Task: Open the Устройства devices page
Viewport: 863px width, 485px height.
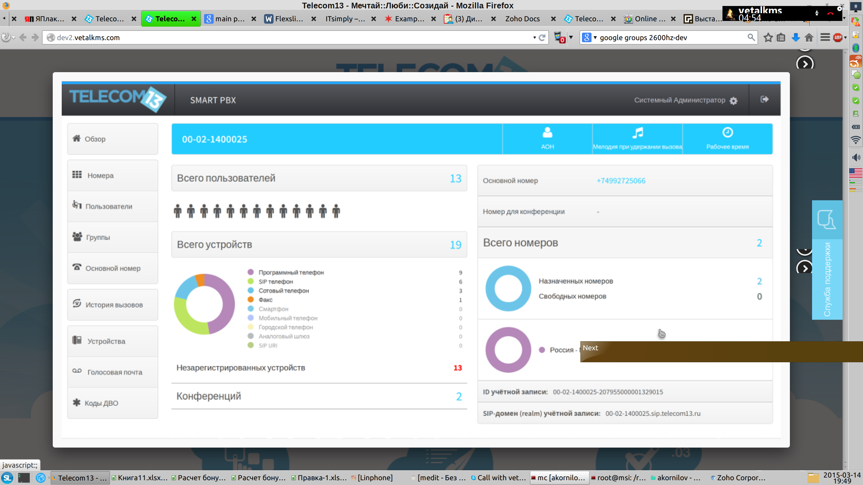Action: click(x=113, y=341)
